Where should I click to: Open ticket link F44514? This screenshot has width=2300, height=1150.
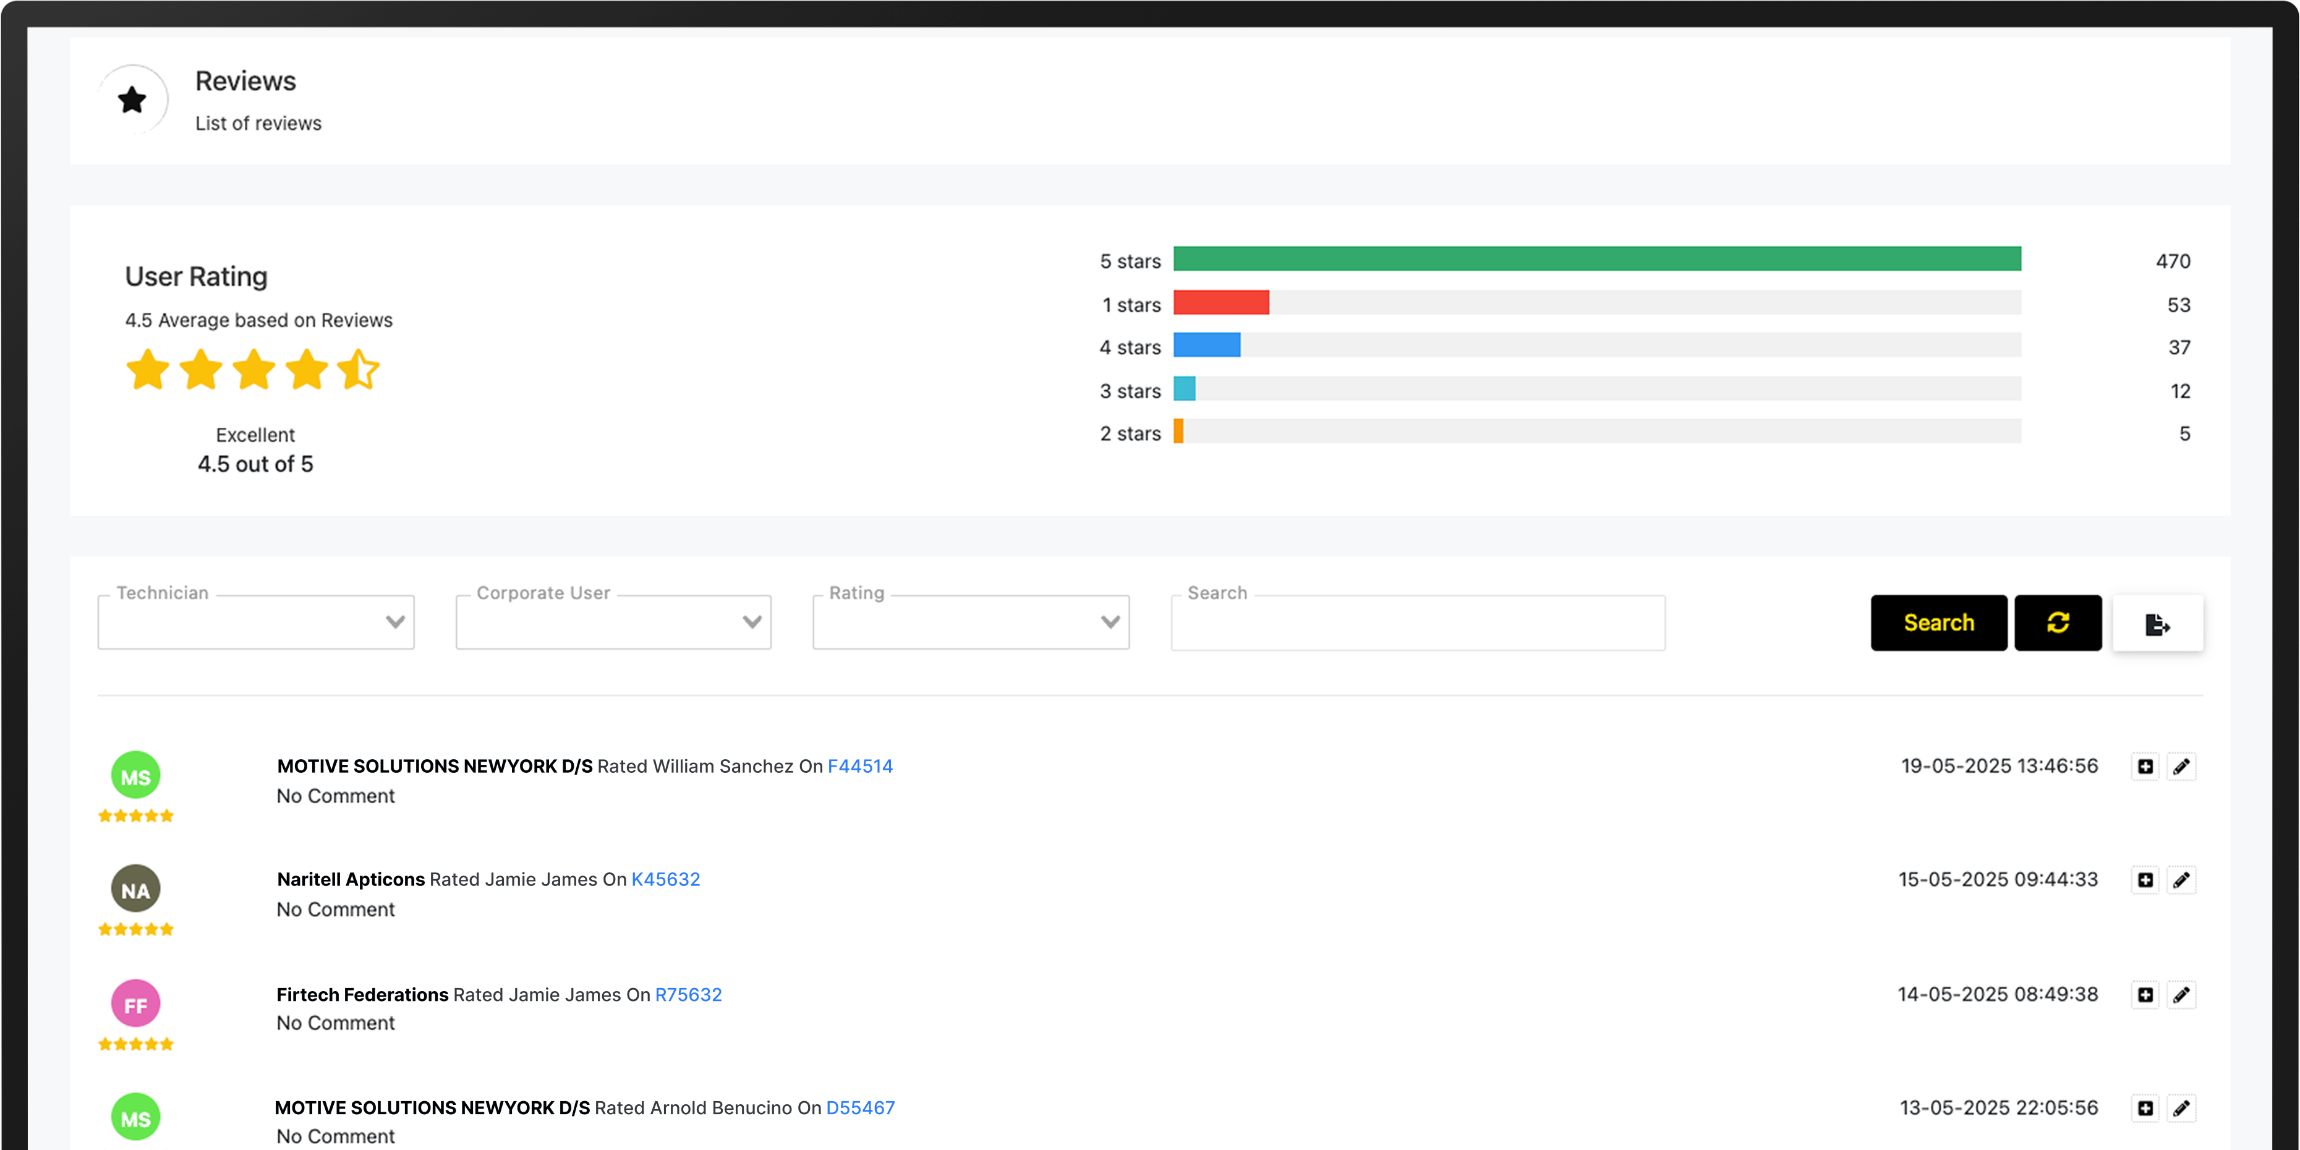(860, 766)
